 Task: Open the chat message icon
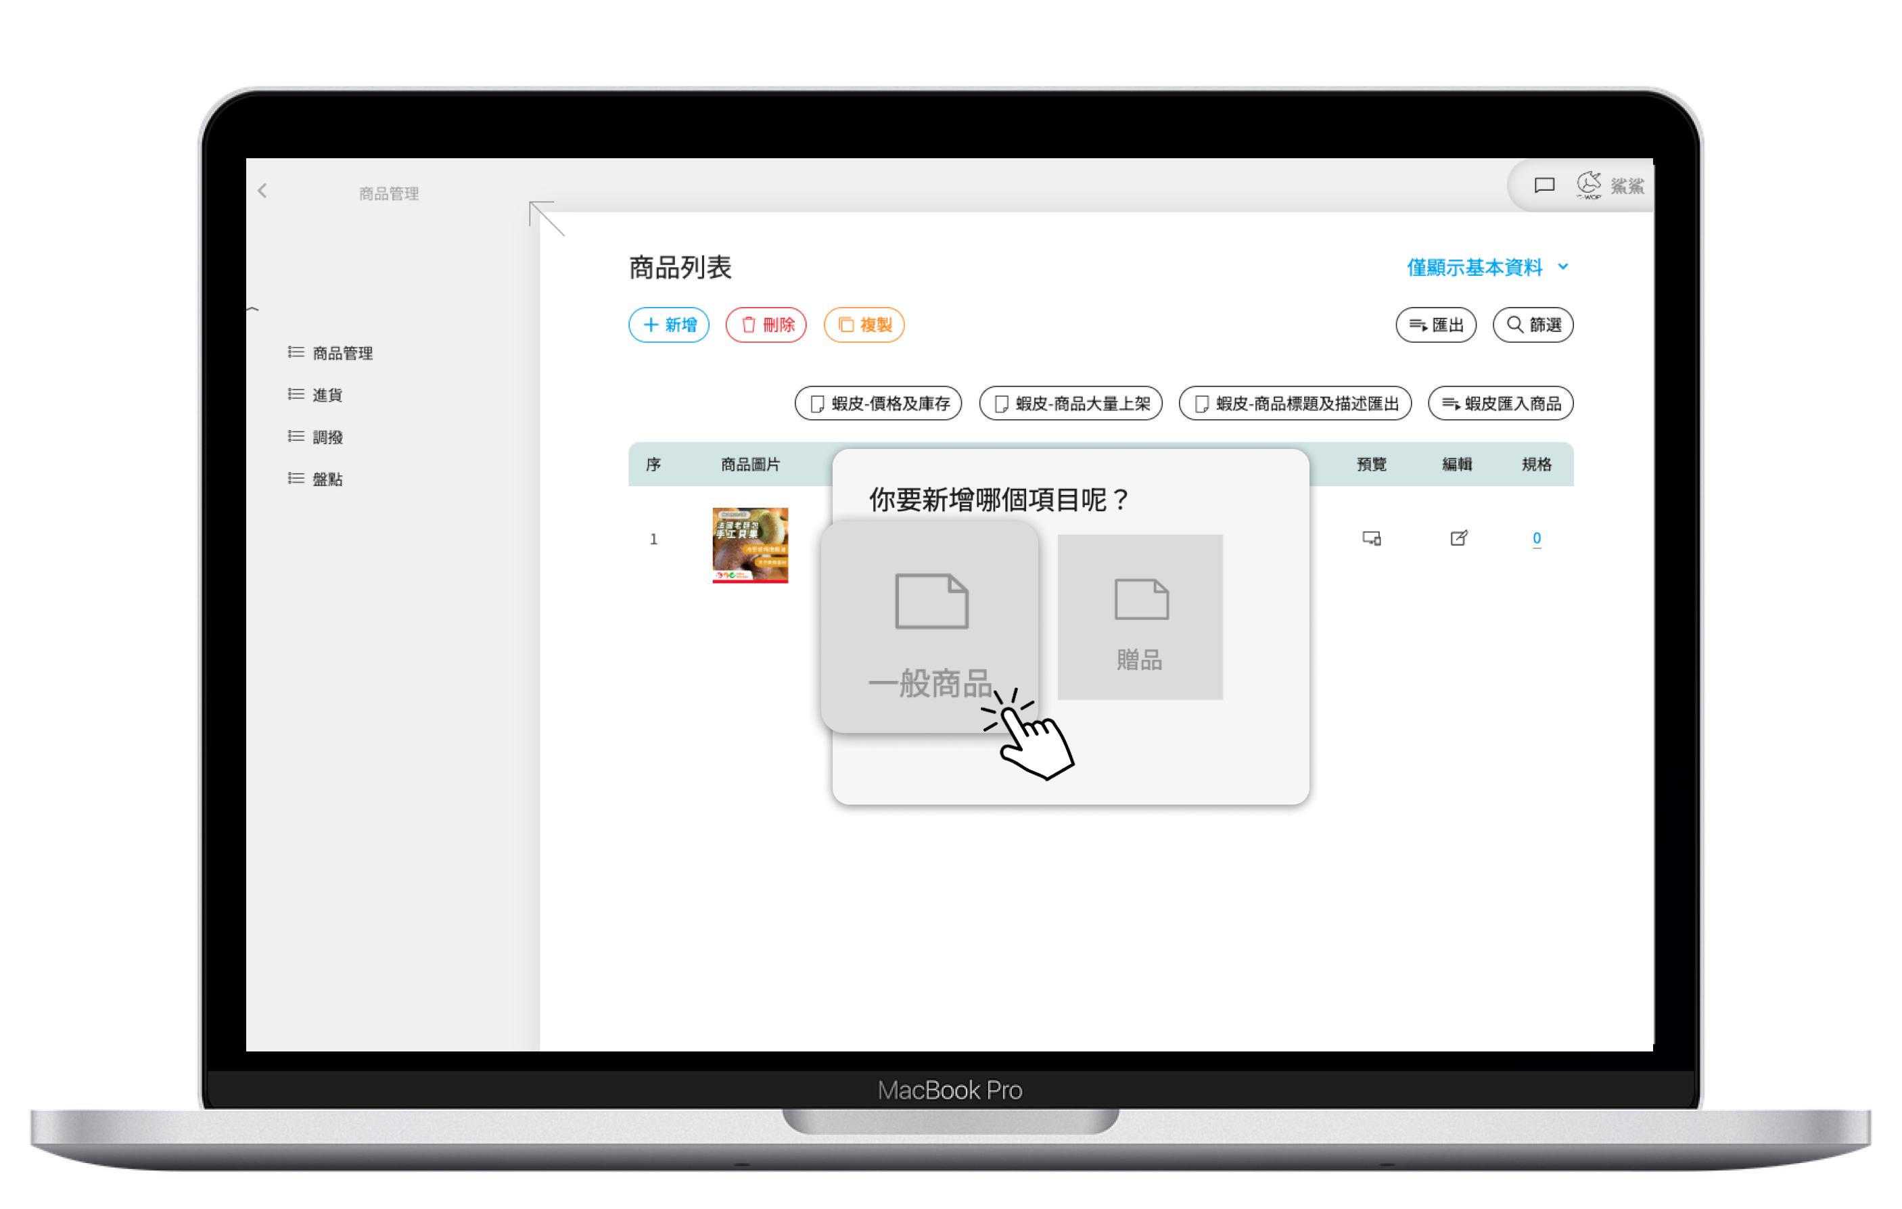coord(1544,185)
